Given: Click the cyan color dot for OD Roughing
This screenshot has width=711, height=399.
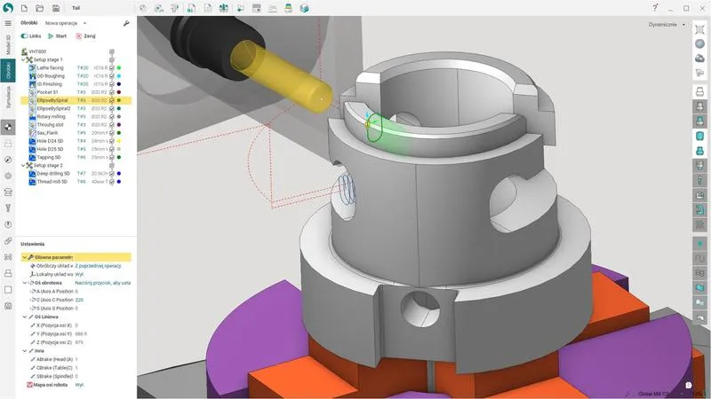Looking at the screenshot, I should pyautogui.click(x=119, y=76).
